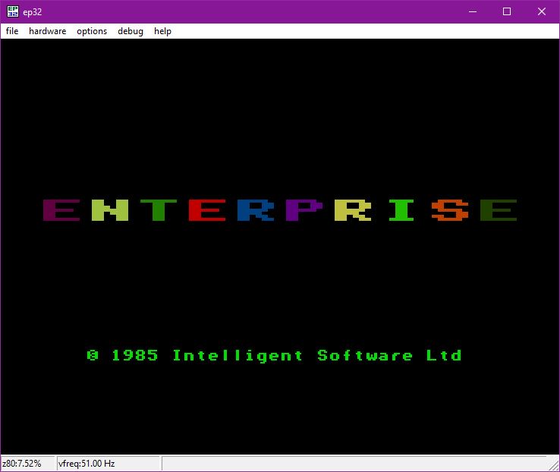Minimize the ep32 window
The image size is (560, 472).
(473, 11)
